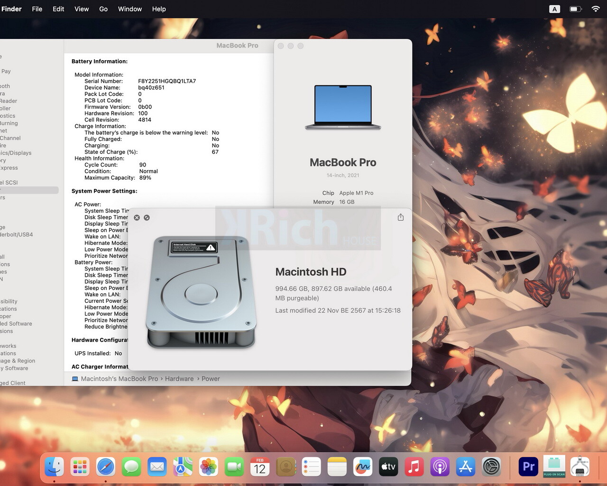Select Disc Burning in sidebar

point(9,123)
